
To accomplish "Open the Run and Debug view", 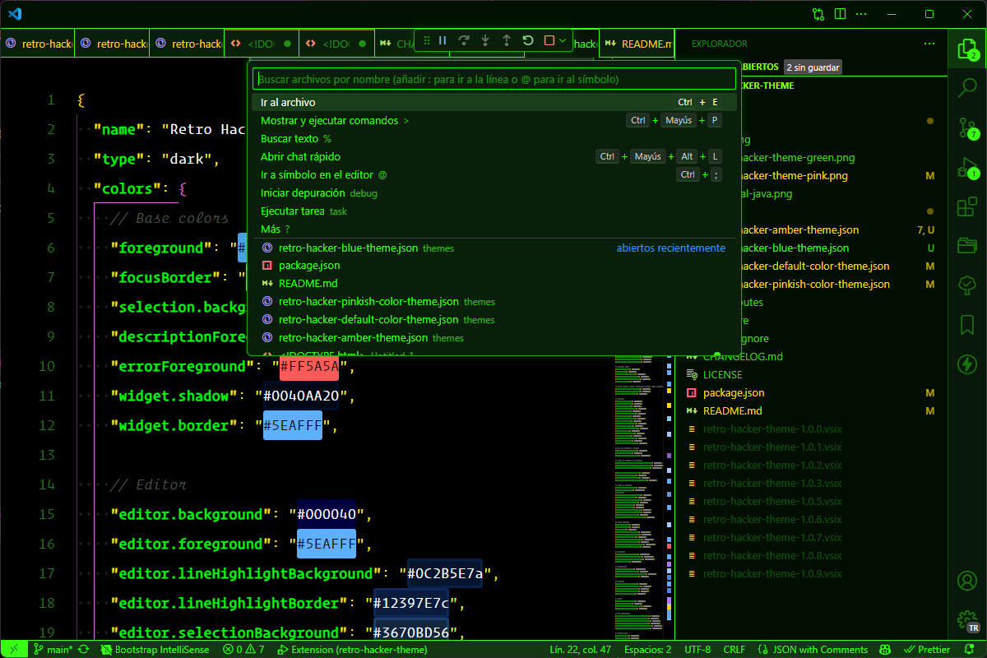I will tap(967, 169).
